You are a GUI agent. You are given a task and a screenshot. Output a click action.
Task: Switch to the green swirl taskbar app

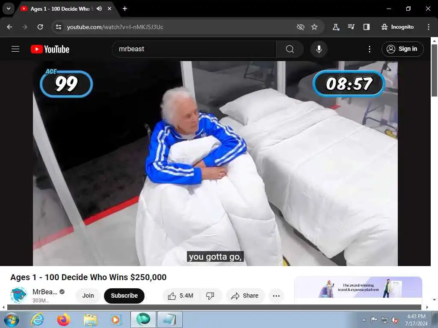tap(143, 319)
